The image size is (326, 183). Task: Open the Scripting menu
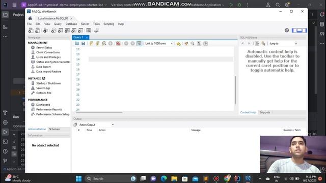tap(108, 24)
